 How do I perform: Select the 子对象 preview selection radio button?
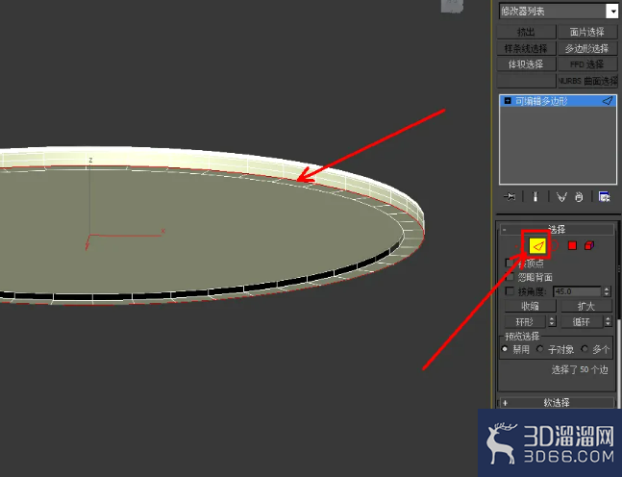click(539, 349)
